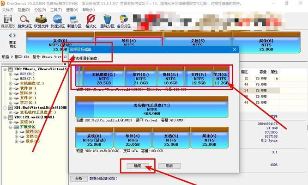Open the 帮助(H) menu
The width and height of the screenshot is (308, 185).
[x=88, y=10]
